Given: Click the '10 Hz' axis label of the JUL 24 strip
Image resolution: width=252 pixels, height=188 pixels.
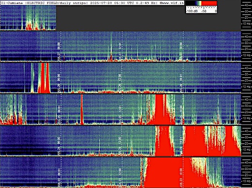Looking at the screenshot, I should click(247, 150).
